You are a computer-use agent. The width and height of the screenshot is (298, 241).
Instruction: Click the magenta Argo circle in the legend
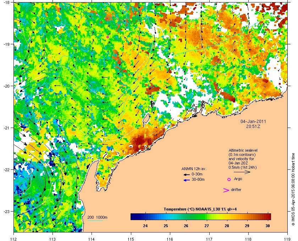tap(229, 179)
